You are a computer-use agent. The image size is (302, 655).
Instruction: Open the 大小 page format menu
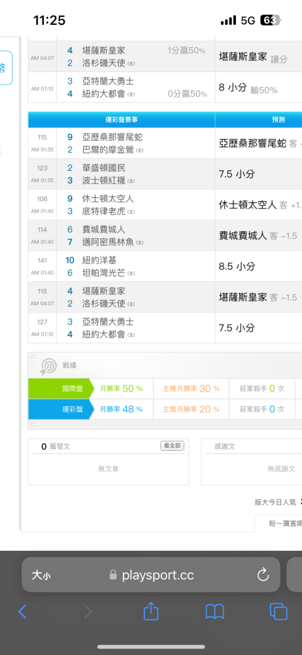[41, 575]
